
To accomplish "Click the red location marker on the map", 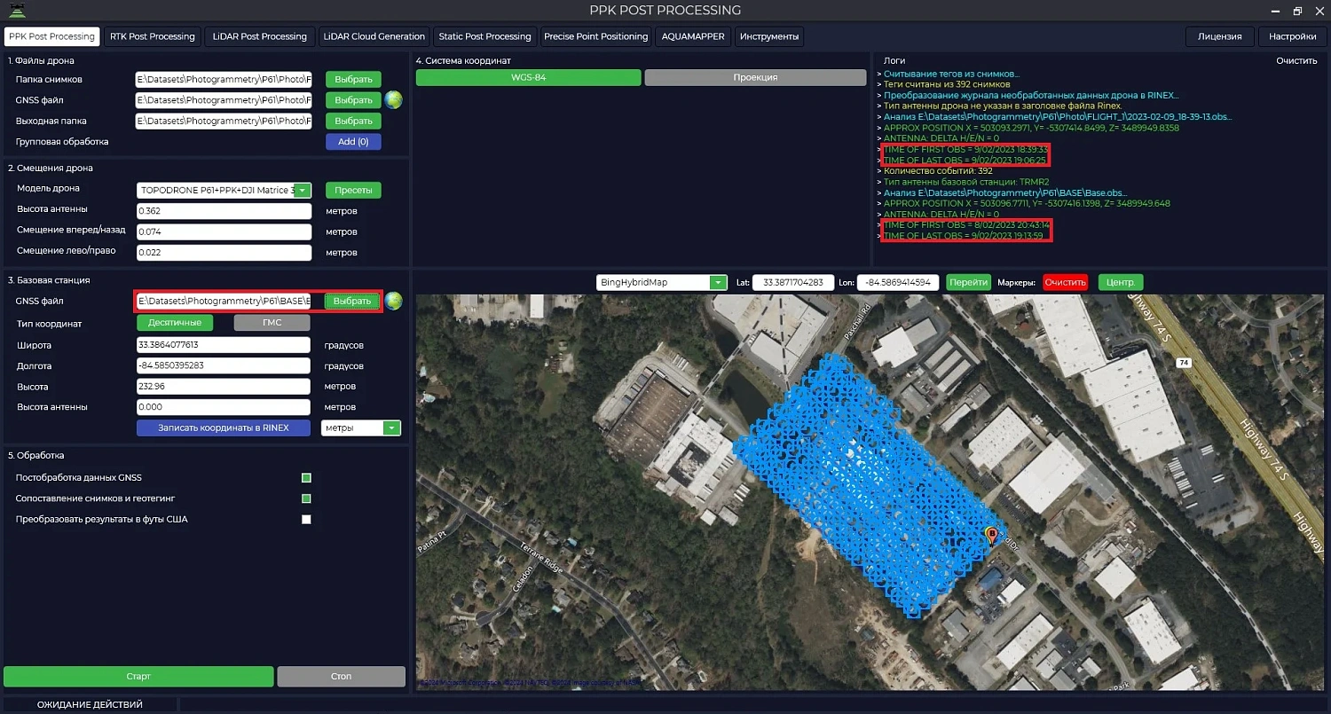I will pos(992,535).
